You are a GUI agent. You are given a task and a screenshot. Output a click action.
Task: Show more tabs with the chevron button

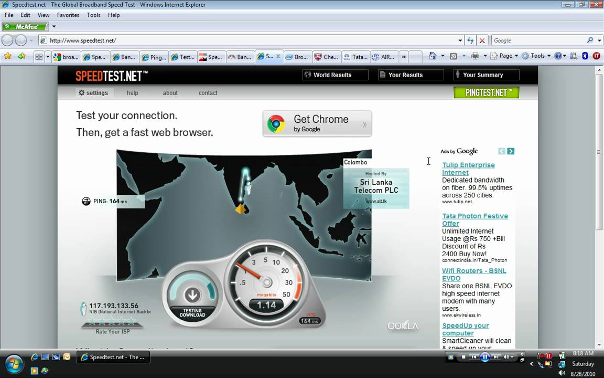point(404,57)
